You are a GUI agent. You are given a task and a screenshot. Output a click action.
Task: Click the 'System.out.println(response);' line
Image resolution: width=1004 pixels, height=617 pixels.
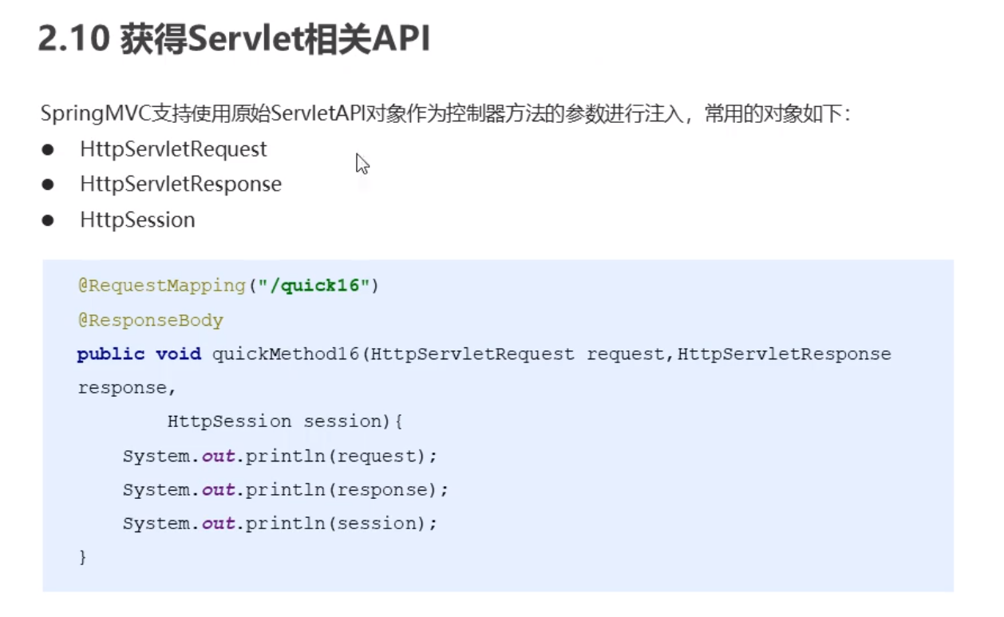[286, 489]
